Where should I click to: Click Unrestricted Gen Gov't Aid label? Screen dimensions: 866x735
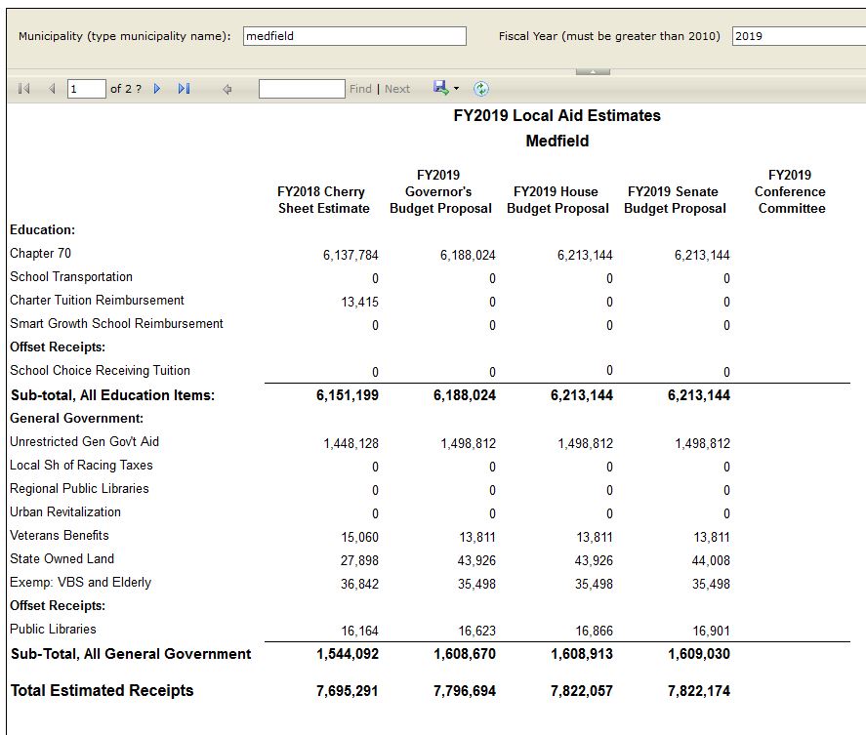[x=85, y=442]
